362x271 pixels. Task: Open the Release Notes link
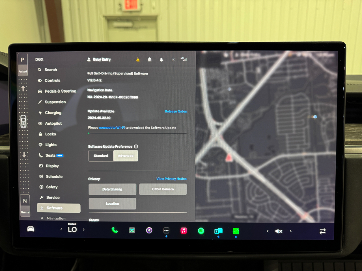(176, 112)
